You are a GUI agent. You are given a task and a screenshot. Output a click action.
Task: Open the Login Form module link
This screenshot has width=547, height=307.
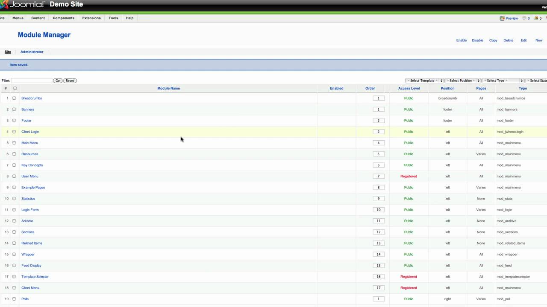[x=30, y=210]
